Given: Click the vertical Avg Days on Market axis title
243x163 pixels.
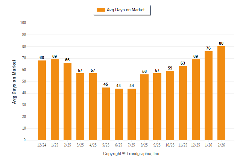Looking at the screenshot, I should [x=14, y=81].
